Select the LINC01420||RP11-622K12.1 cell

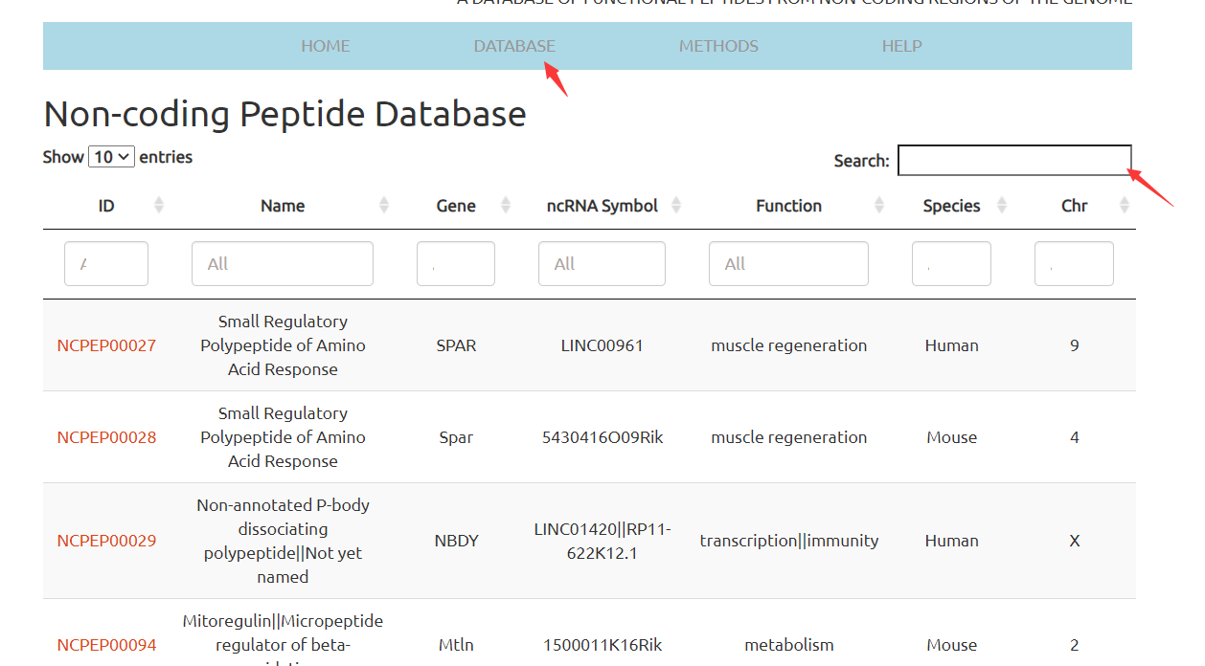(602, 541)
